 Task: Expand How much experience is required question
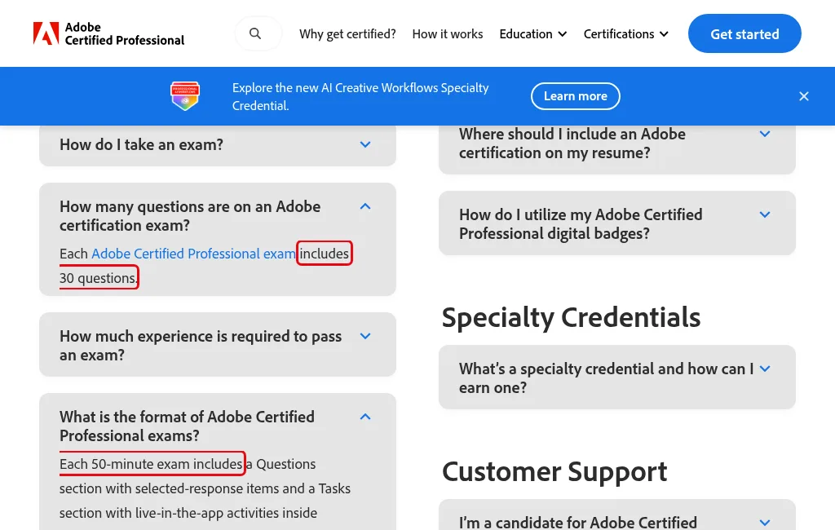click(217, 345)
